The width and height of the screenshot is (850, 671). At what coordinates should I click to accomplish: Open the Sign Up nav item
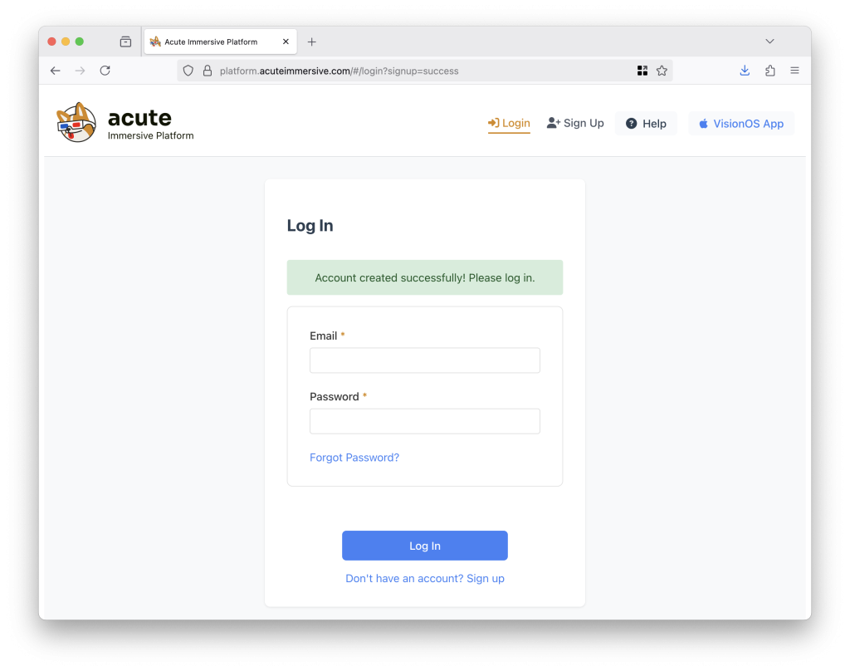575,123
